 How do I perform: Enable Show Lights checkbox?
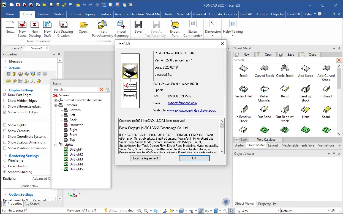point(5,125)
